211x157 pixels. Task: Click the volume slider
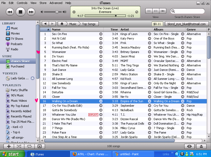click(53, 12)
